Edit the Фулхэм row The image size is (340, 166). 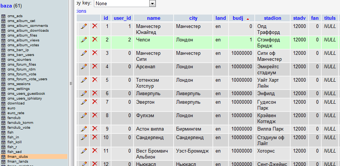[84, 115]
